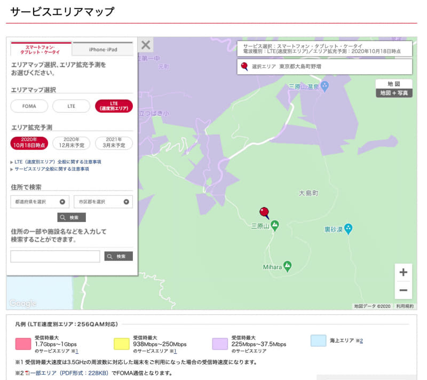This screenshot has height=380, width=427.
Task: Open the 都道府県を選択 dropdown
Action: click(40, 202)
